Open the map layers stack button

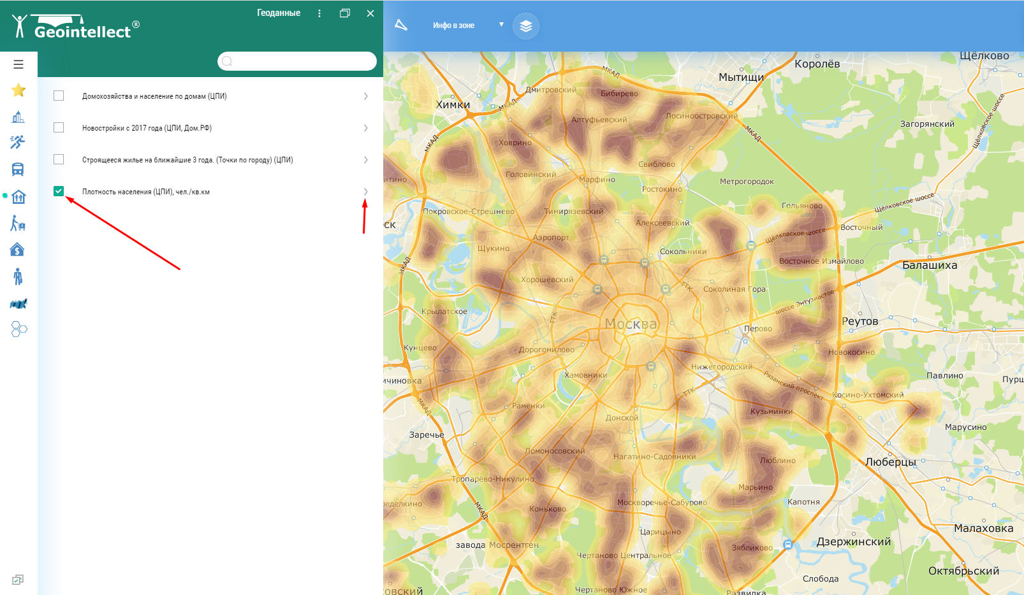pyautogui.click(x=526, y=26)
